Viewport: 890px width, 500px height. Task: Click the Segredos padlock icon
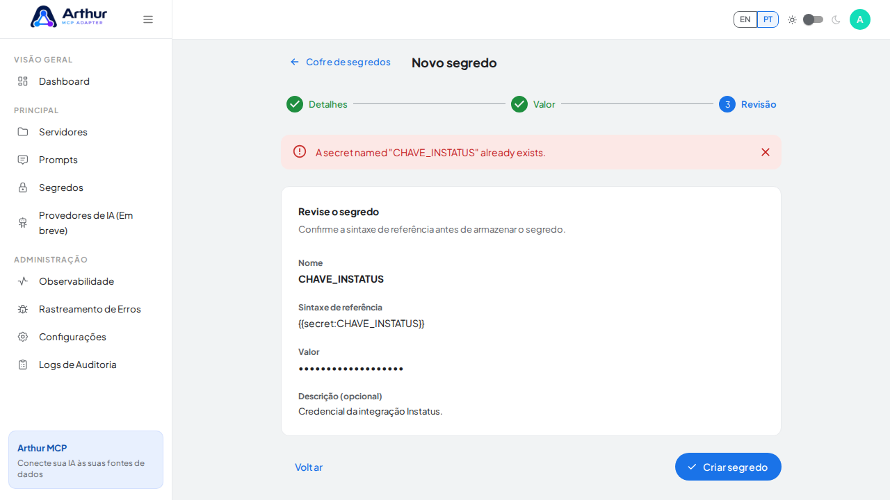coord(23,187)
